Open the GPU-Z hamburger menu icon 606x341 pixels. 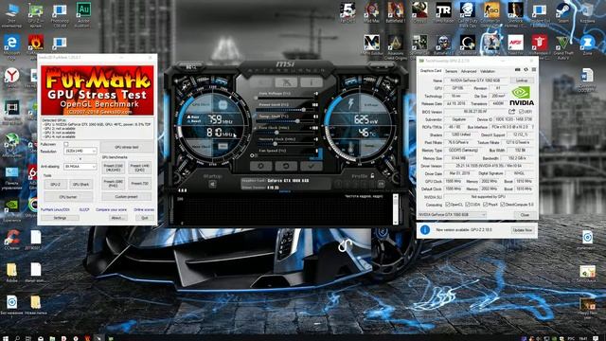click(x=534, y=69)
